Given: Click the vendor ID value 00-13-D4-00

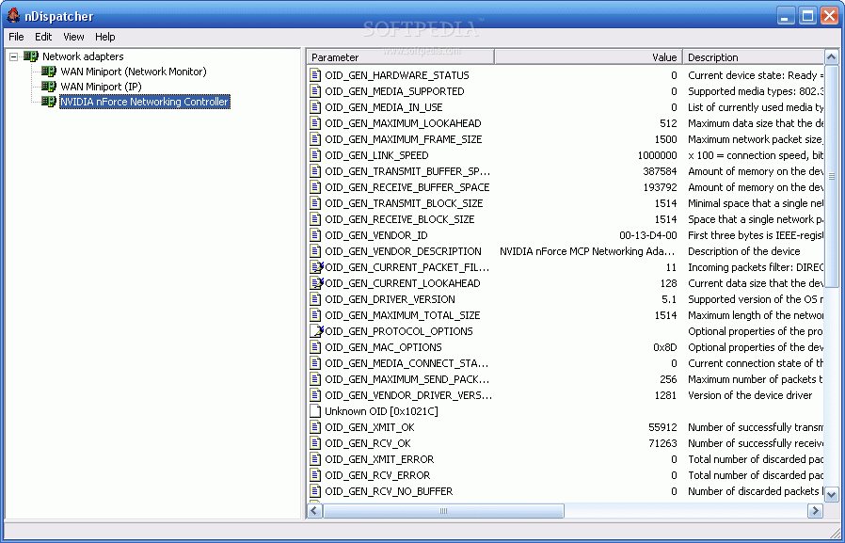Looking at the screenshot, I should point(648,235).
